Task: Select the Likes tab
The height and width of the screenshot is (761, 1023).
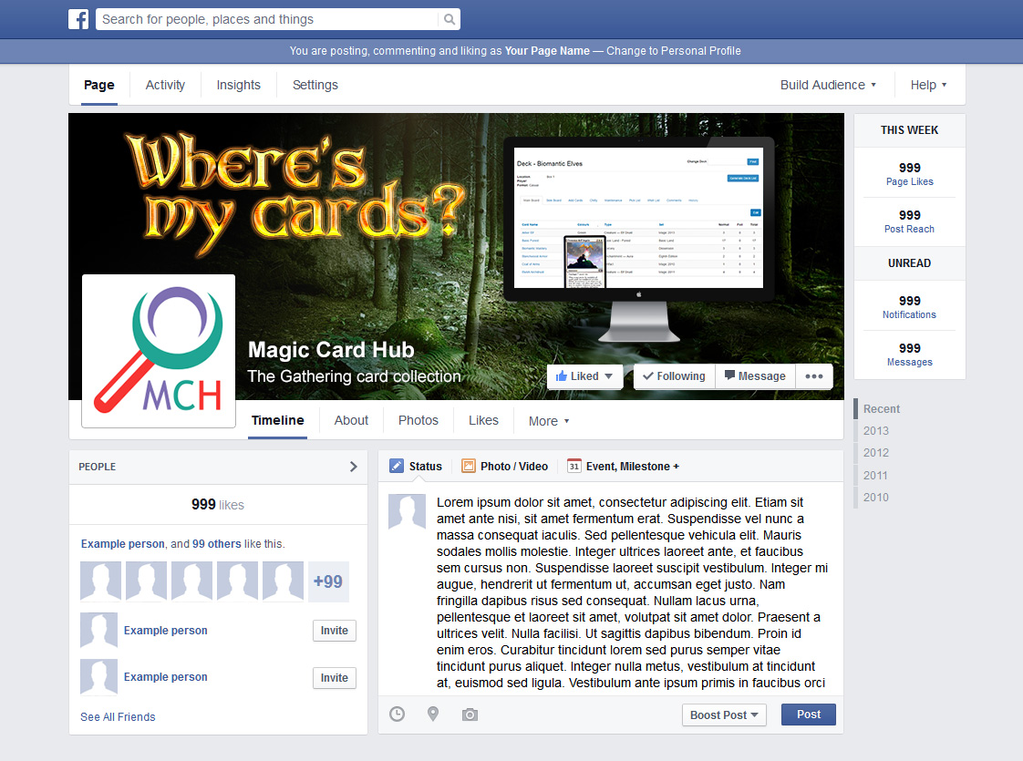Action: (x=483, y=421)
